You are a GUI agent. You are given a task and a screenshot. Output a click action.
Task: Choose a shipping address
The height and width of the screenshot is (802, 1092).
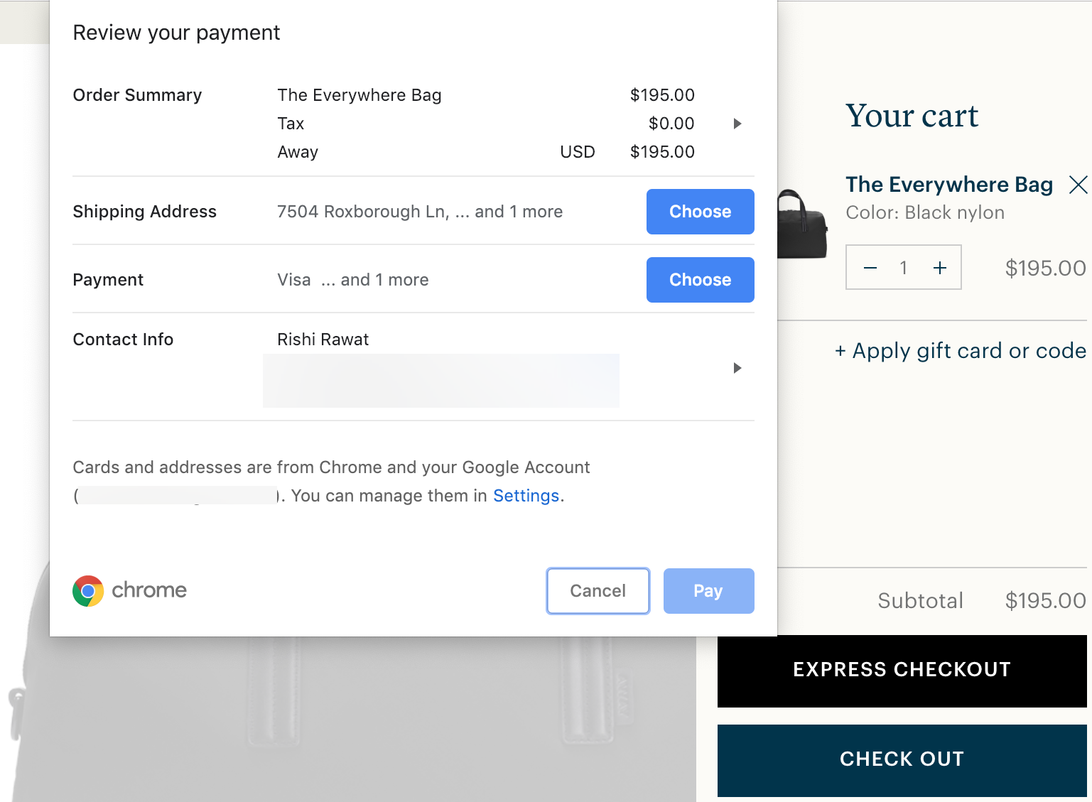pos(700,212)
